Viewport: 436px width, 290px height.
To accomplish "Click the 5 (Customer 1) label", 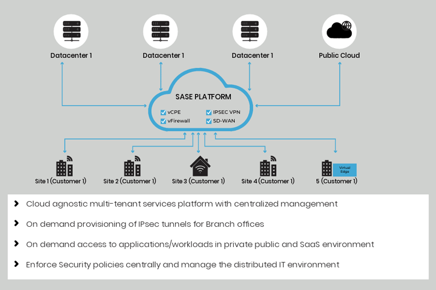I will coord(337,181).
